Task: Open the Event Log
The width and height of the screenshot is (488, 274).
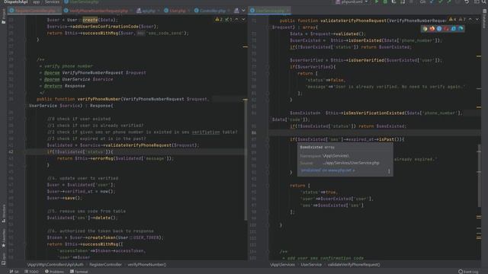Action: pos(469,272)
